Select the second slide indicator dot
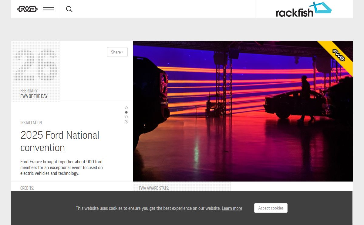The image size is (364, 225). pyautogui.click(x=126, y=112)
